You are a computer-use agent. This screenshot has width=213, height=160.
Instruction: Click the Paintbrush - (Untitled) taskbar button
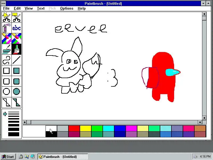pos(63,157)
